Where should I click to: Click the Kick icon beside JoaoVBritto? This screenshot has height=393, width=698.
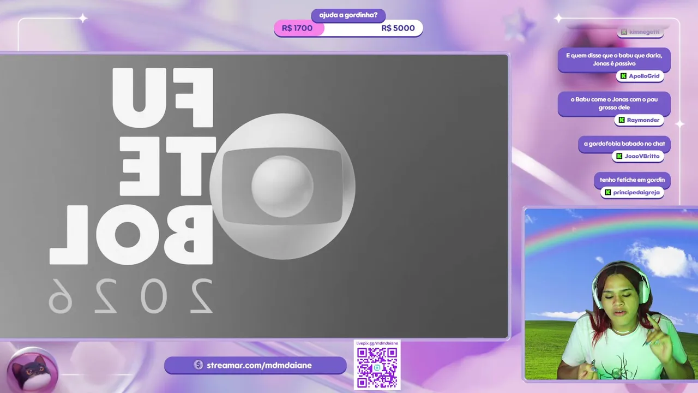(619, 156)
